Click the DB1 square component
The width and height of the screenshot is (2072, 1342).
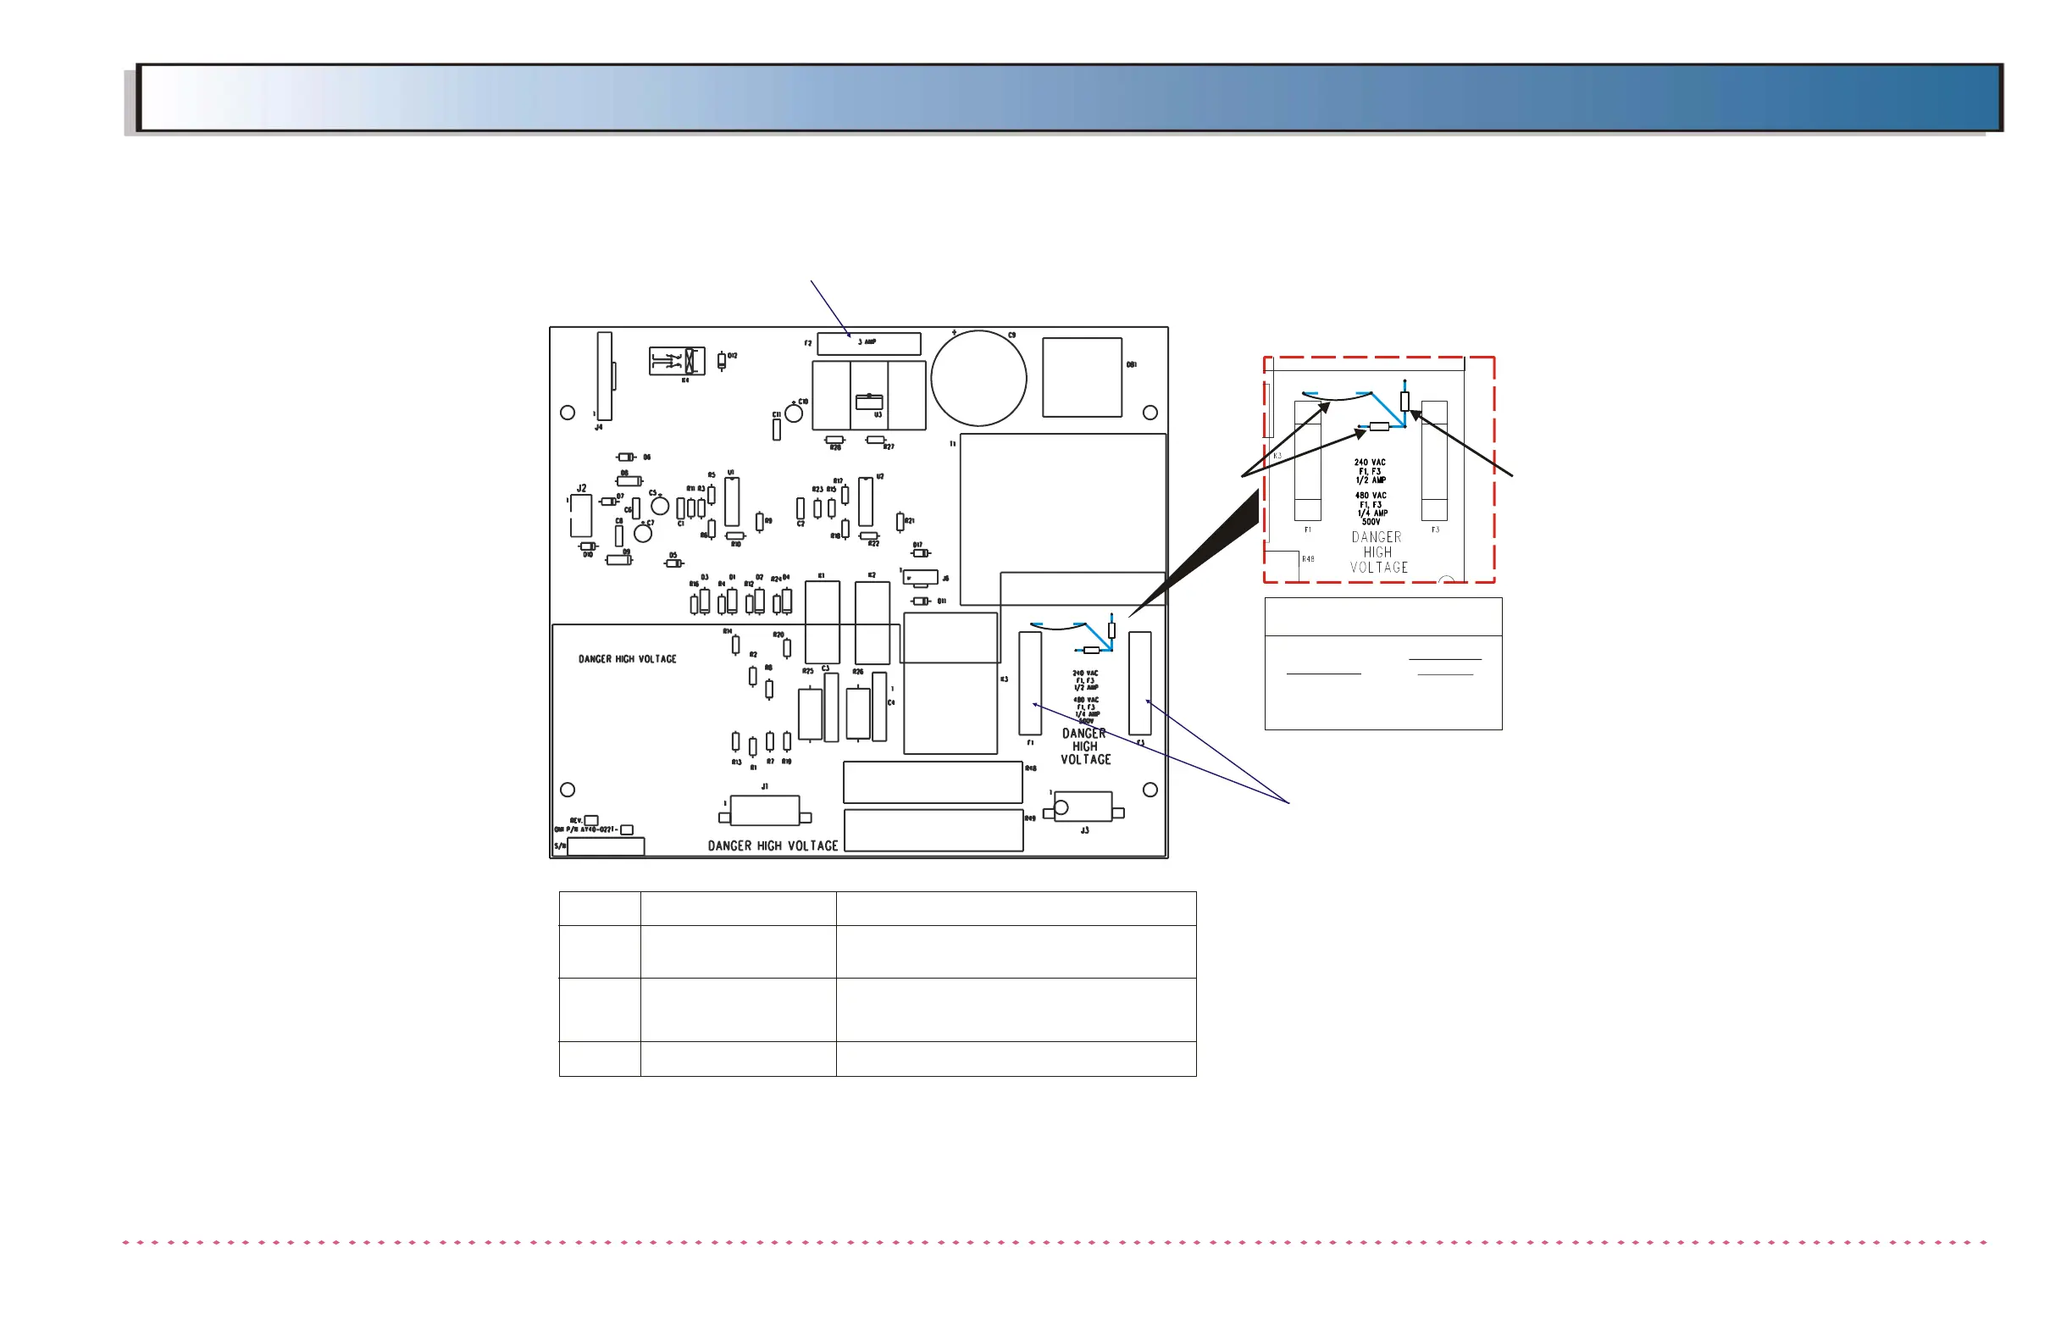[x=1081, y=377]
